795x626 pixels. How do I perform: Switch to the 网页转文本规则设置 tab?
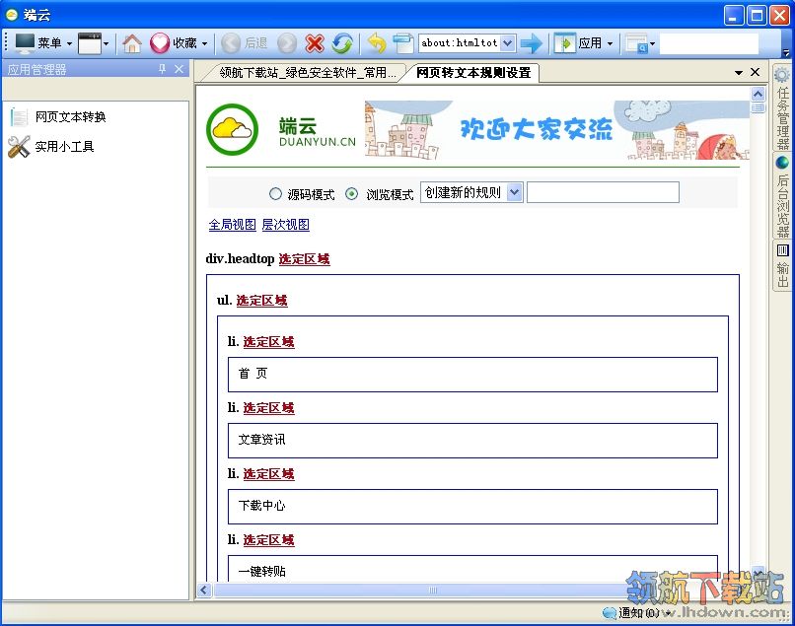473,73
